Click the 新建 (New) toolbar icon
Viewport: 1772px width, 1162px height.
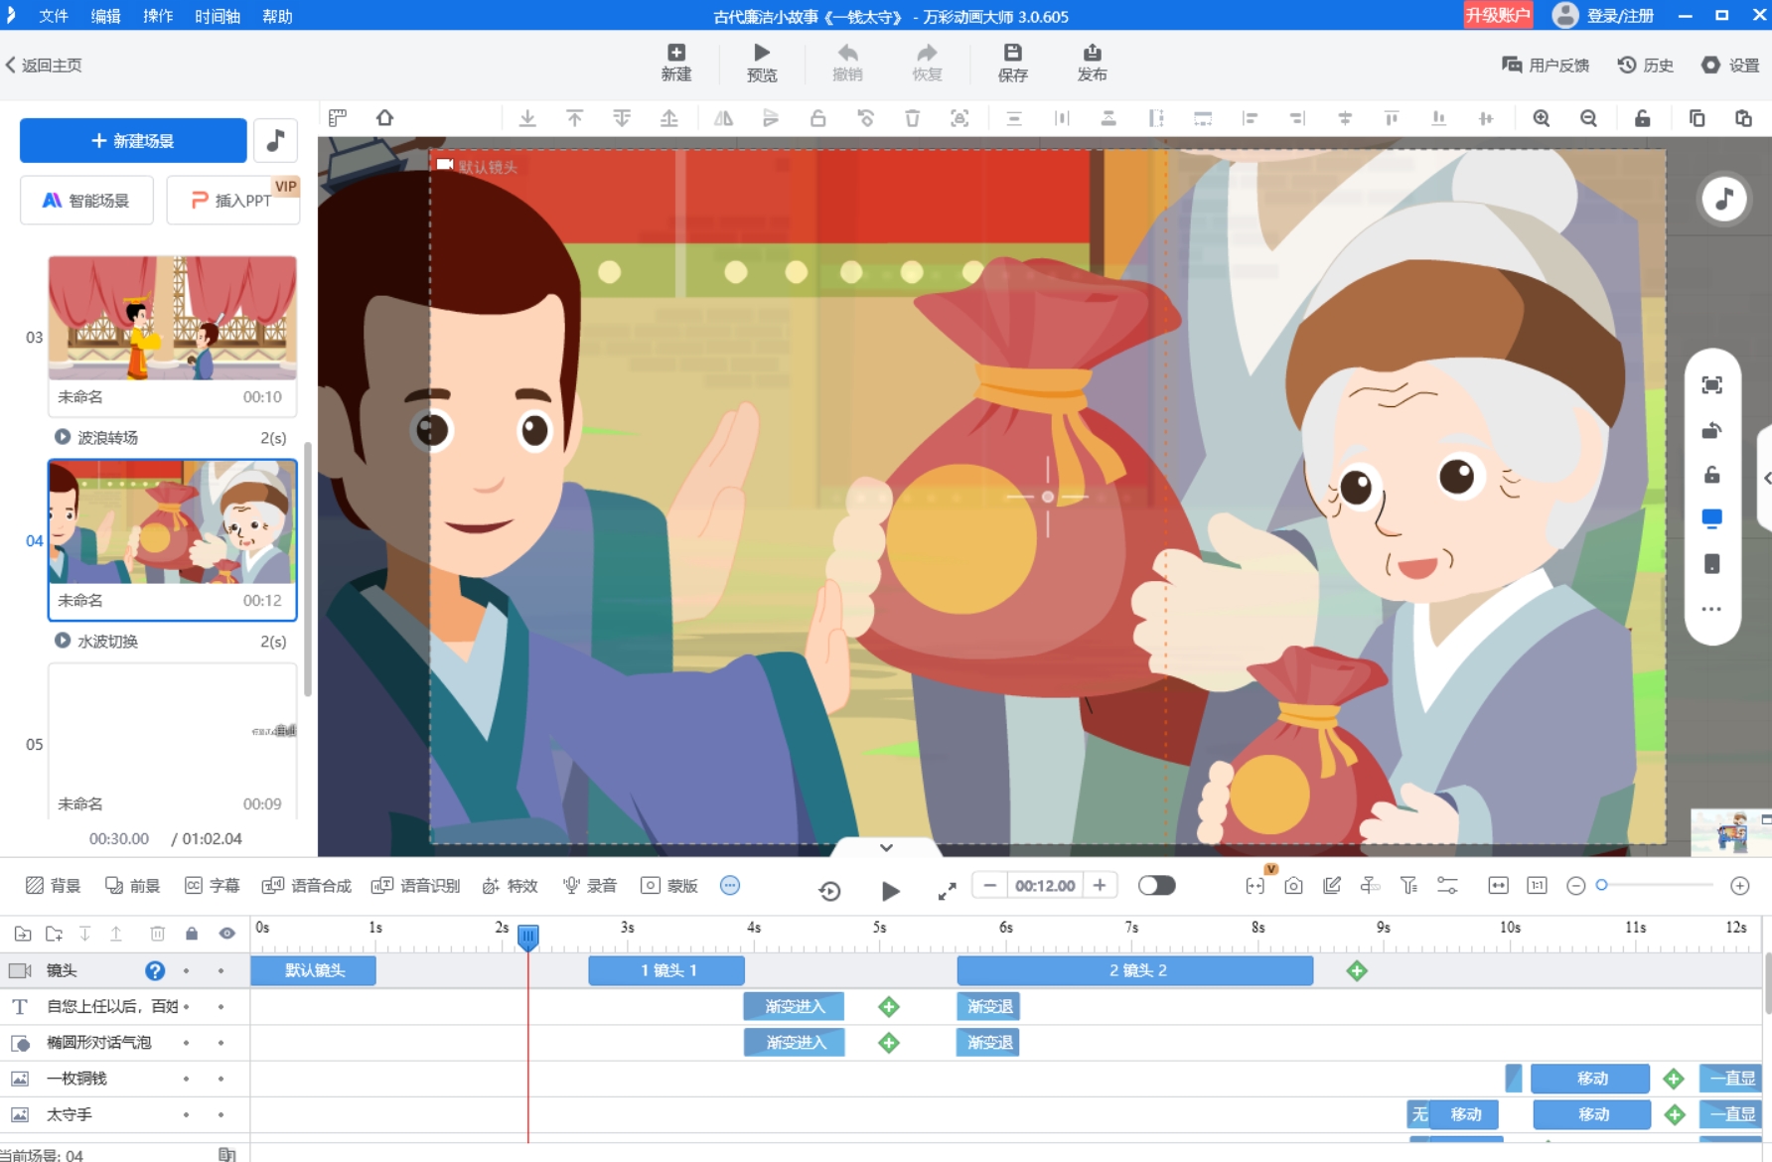pos(675,63)
